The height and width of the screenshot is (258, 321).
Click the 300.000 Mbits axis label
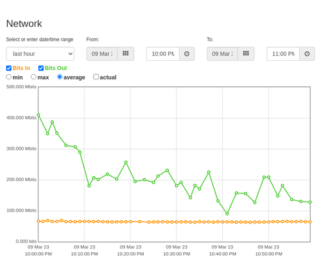tap(21, 149)
